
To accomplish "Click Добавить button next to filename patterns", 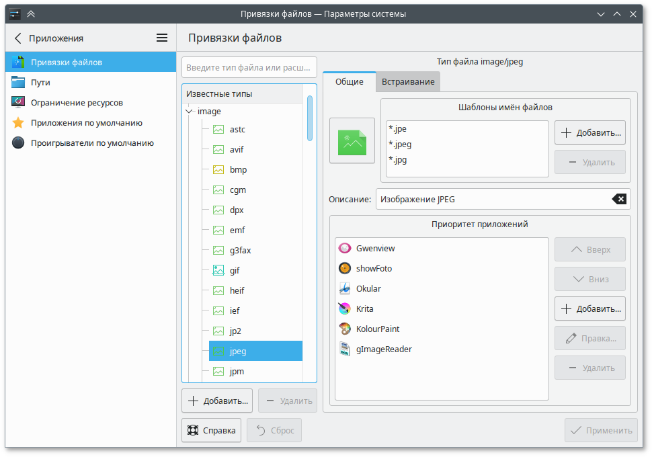I will pos(589,133).
